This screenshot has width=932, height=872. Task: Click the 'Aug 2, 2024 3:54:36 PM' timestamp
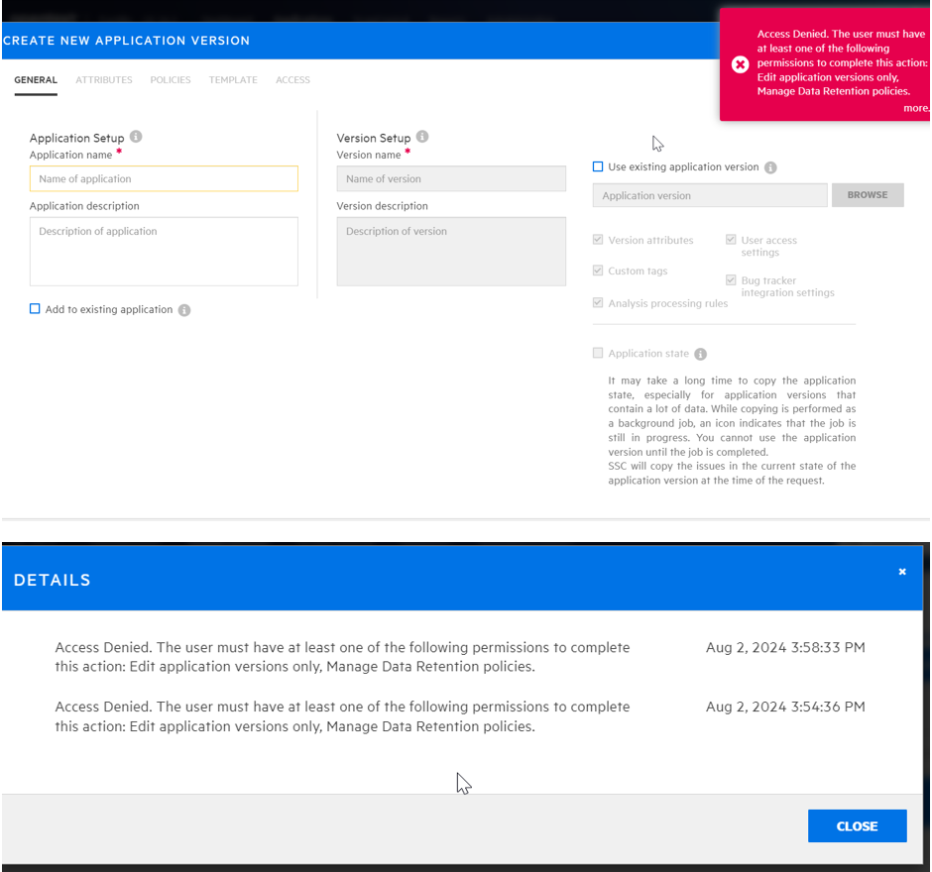[785, 707]
